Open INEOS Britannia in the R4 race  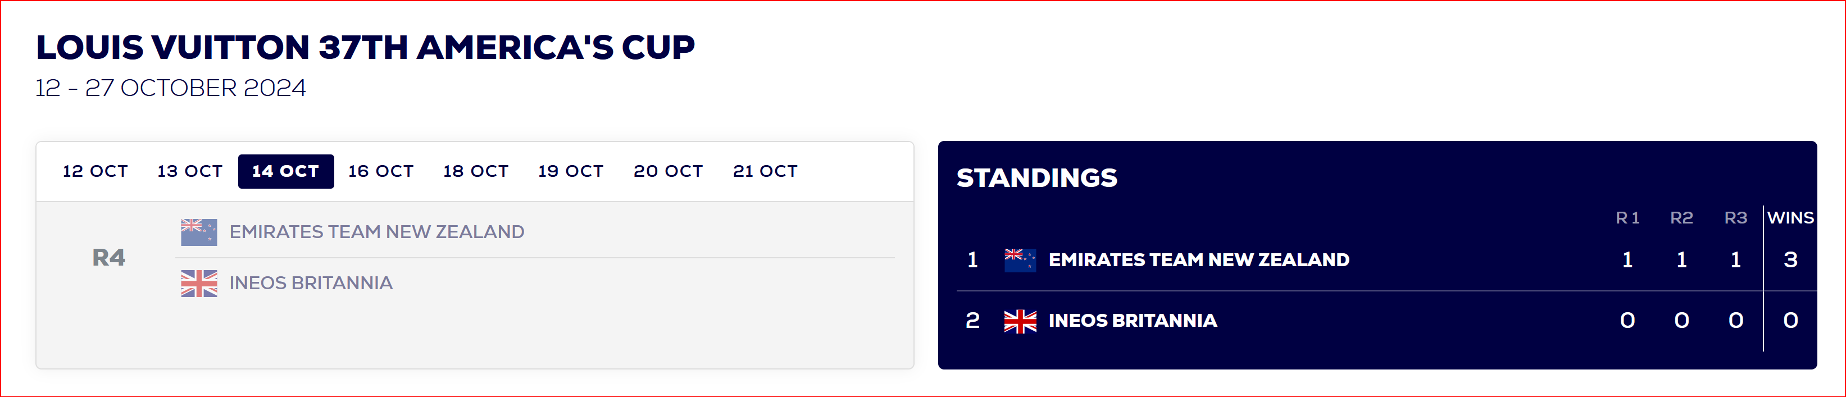pos(311,283)
